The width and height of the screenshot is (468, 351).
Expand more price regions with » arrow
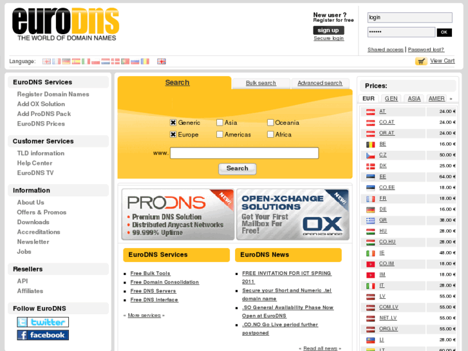point(451,99)
